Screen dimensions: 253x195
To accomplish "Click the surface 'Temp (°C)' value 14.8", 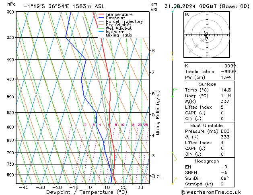I will [226, 90].
